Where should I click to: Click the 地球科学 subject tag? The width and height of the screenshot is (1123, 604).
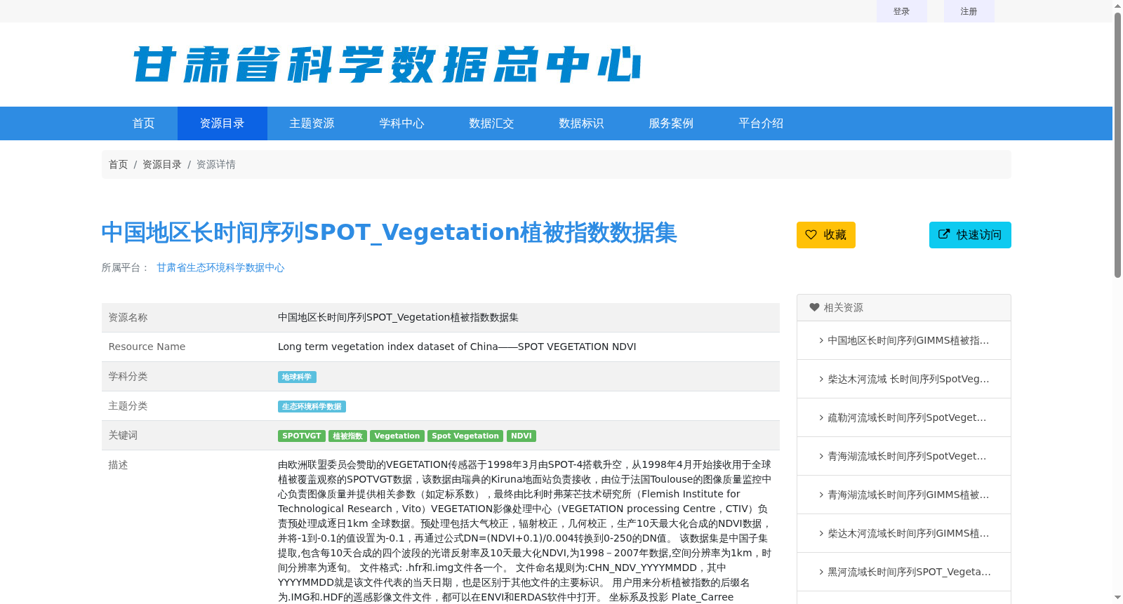[x=297, y=377]
